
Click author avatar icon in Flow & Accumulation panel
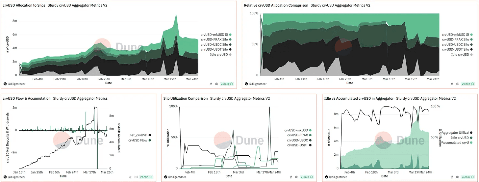point(5,177)
